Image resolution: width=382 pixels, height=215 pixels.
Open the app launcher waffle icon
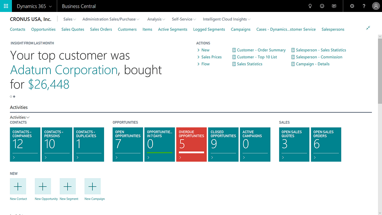click(6, 6)
